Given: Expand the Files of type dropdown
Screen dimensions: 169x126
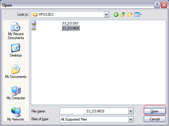Looking at the screenshot, I should 131,119.
